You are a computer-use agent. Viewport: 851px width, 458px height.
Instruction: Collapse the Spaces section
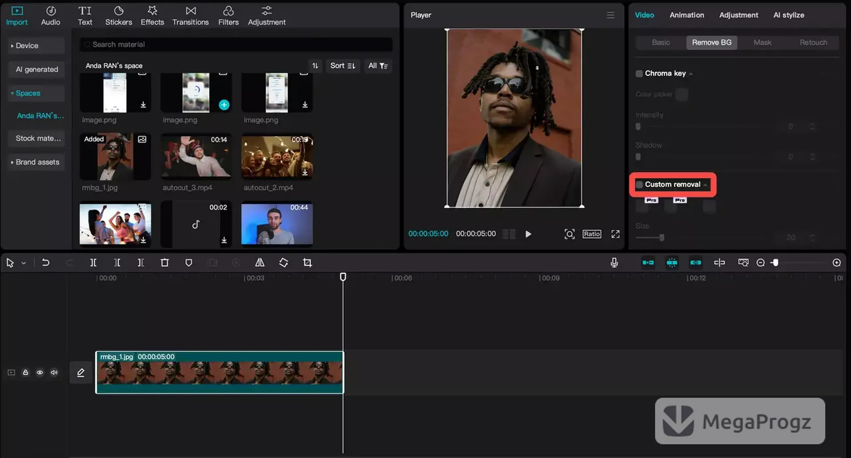click(x=36, y=93)
